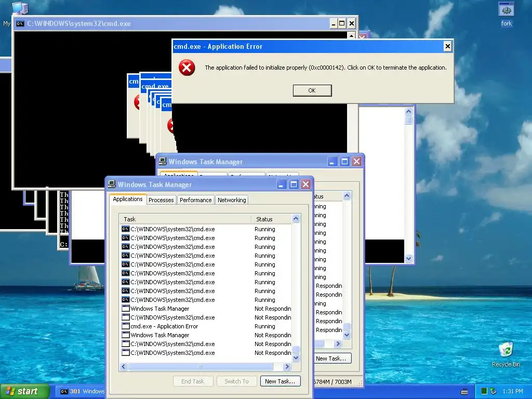The height and width of the screenshot is (399, 532).
Task: Switch to the Processes tab
Action: [x=161, y=200]
